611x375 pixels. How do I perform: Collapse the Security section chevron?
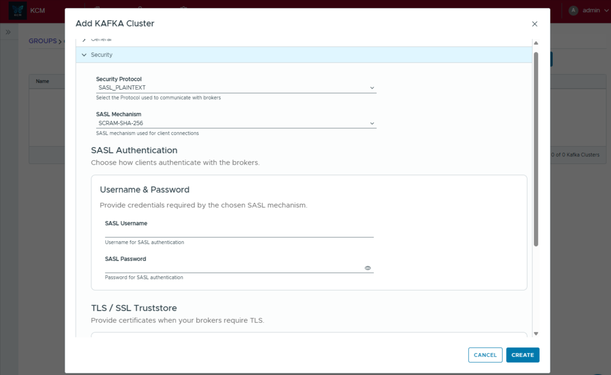[84, 55]
